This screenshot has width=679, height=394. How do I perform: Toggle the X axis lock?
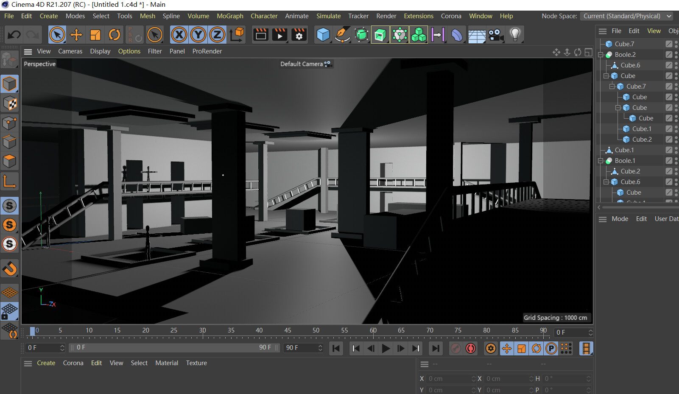[x=179, y=35]
